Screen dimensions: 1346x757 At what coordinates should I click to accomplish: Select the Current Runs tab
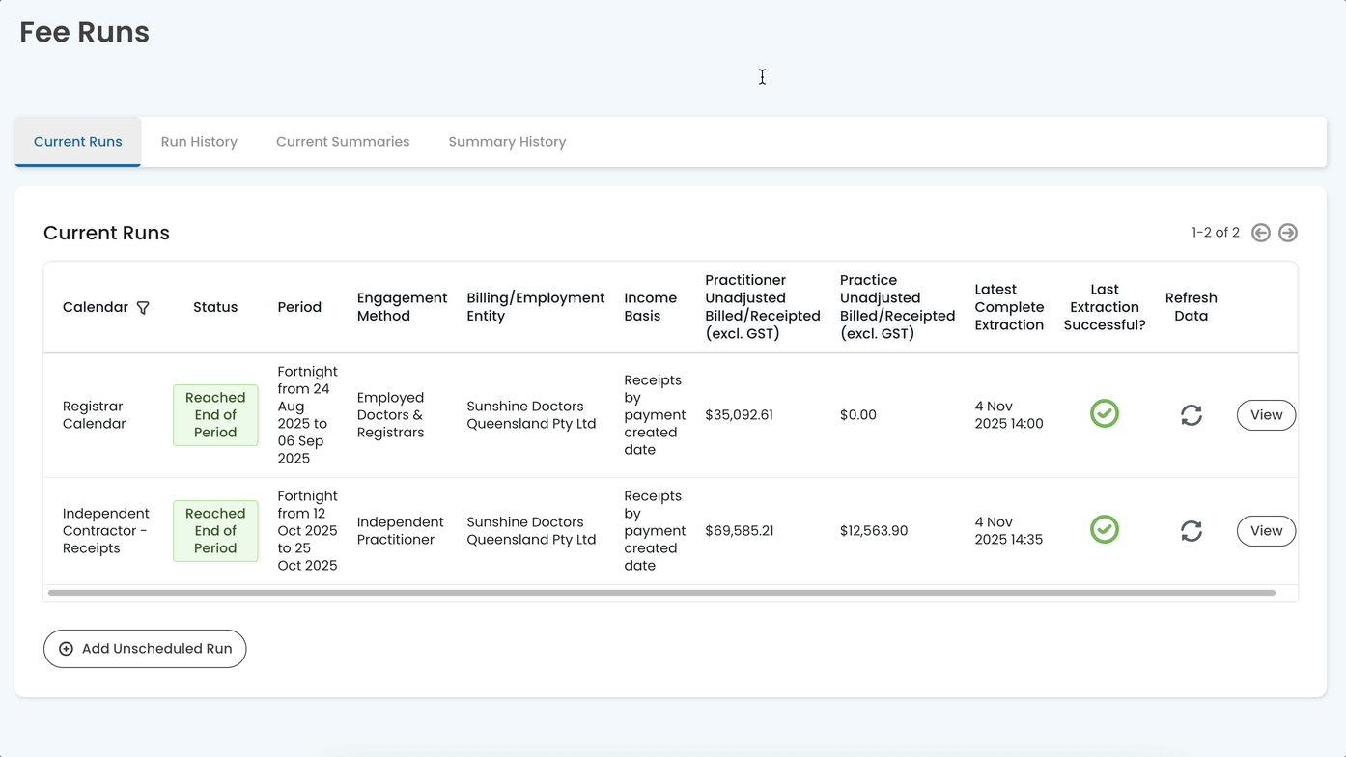(x=78, y=142)
